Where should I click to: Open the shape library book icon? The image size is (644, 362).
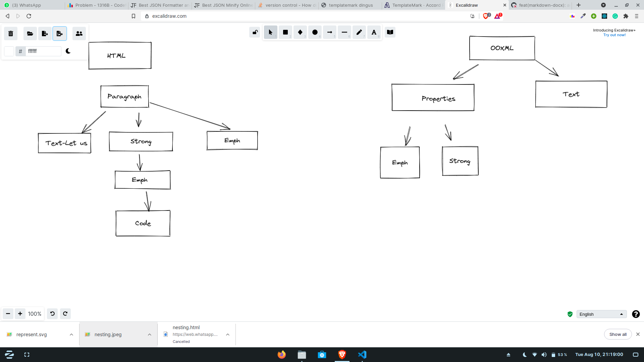tap(390, 33)
